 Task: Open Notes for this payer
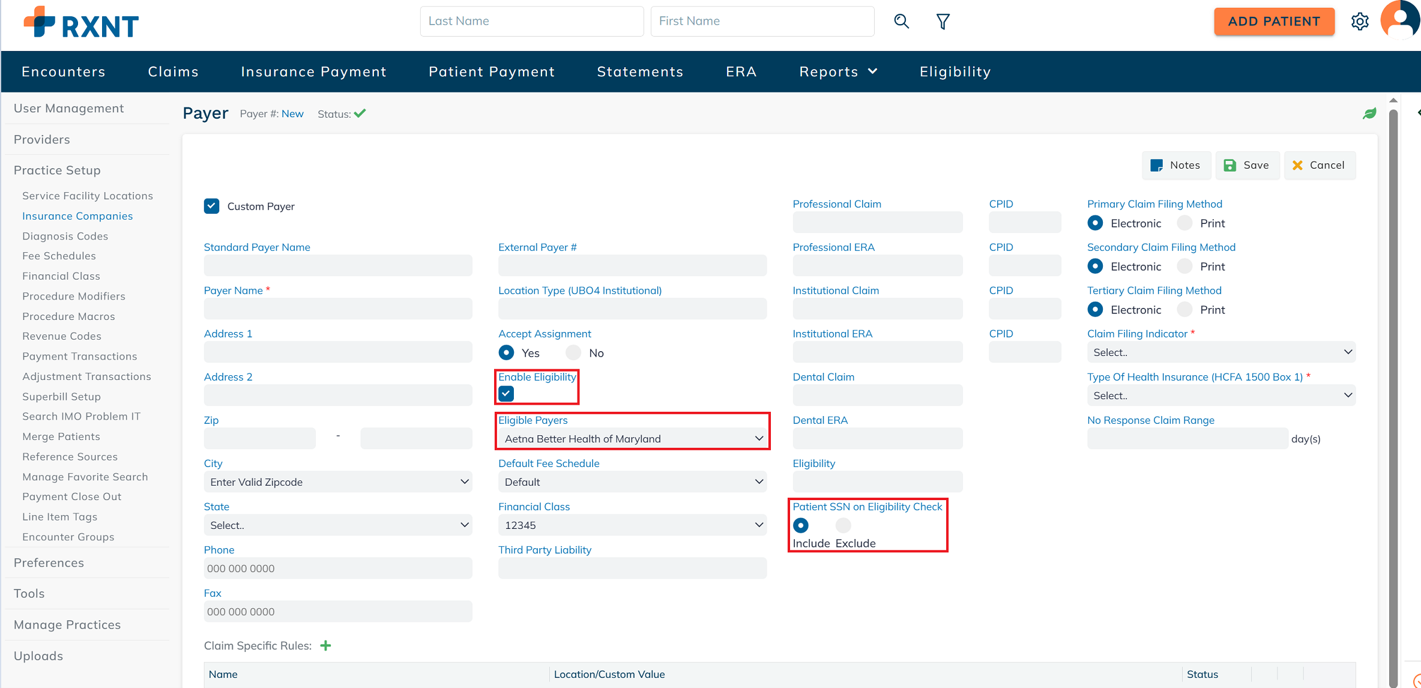click(x=1175, y=165)
